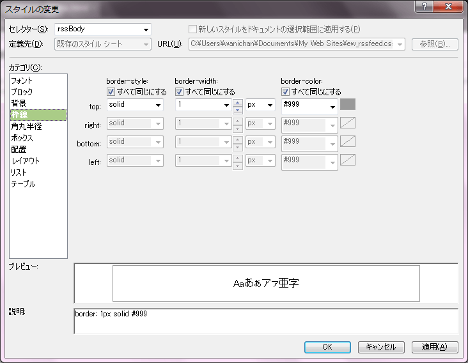Click the 説明 text box showing border CSS
Screen dimensions: 468x363
(x=266, y=321)
